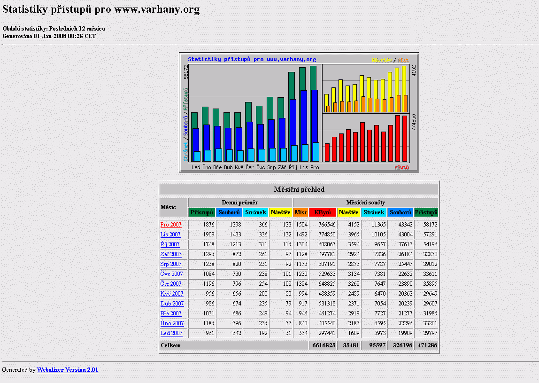Open the Kvě 2007 statistics link

(171, 294)
